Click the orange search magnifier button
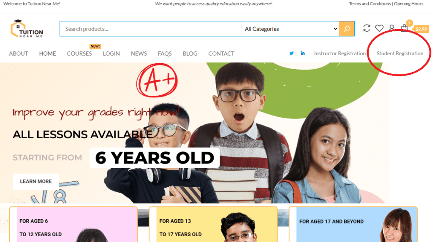Screen dimensions: 432x242 347,29
